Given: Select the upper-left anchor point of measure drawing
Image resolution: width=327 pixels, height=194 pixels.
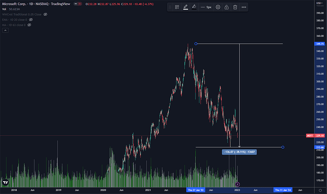Looking at the screenshot, I should point(196,44).
